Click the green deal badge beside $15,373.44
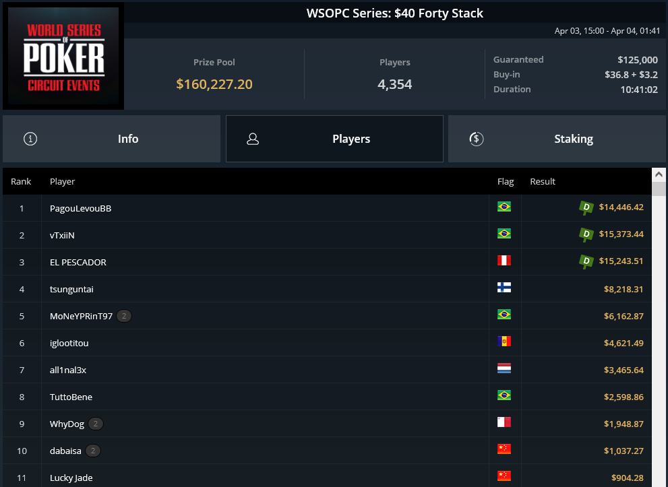The height and width of the screenshot is (487, 668). (x=586, y=234)
